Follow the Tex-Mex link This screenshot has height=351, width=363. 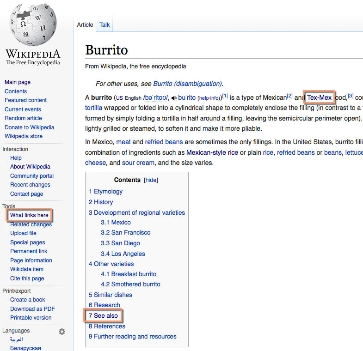(x=319, y=98)
